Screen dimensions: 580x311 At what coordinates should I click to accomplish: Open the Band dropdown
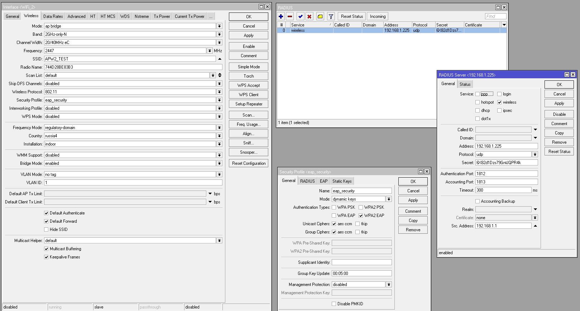[220, 34]
